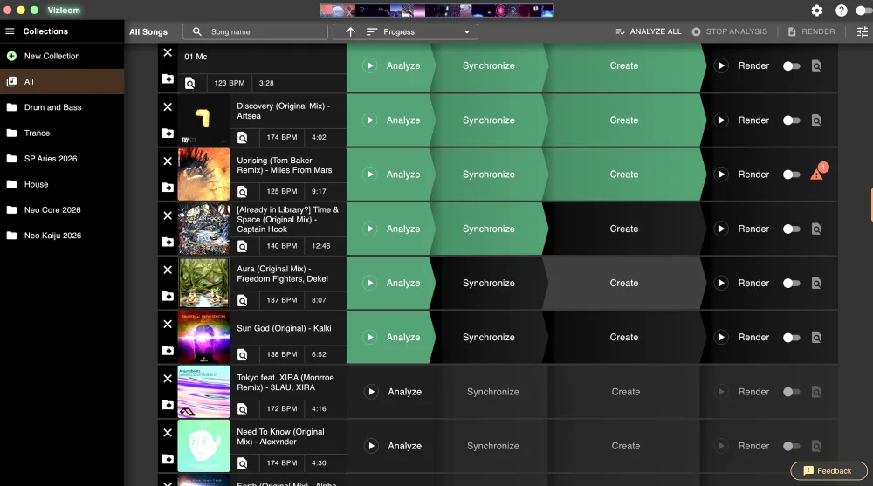
Task: Click Analyze for Tokyo feat. XIRA
Action: tap(394, 392)
